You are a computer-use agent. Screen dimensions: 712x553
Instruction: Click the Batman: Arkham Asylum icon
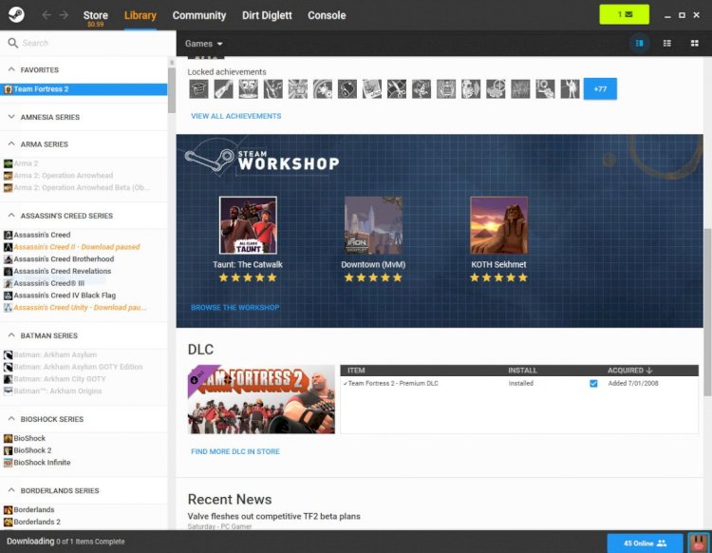coord(8,354)
